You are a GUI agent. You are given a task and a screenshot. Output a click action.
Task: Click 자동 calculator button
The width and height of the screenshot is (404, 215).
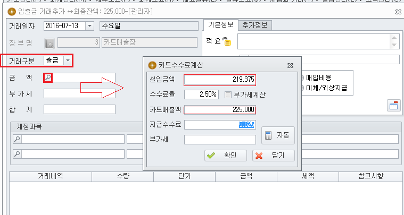coord(278,135)
